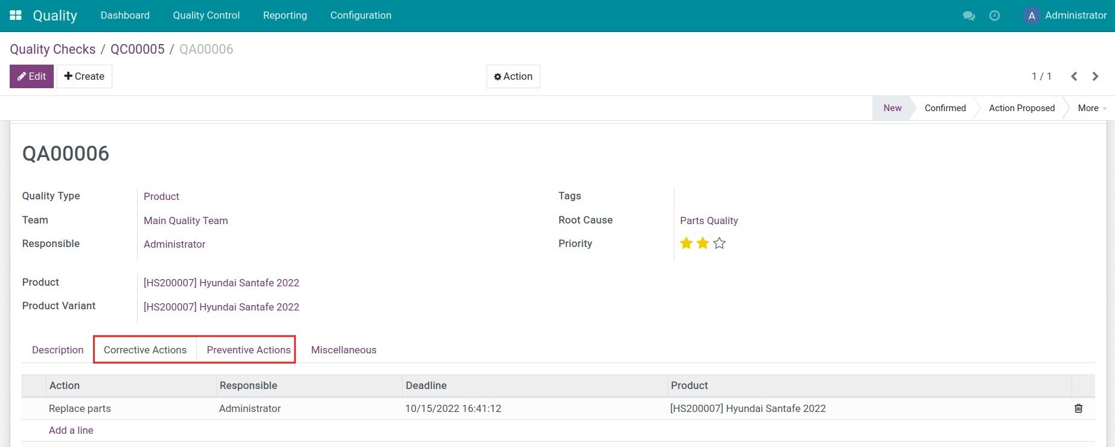The height and width of the screenshot is (447, 1115).
Task: Click the Administrator avatar icon
Action: coord(1032,16)
